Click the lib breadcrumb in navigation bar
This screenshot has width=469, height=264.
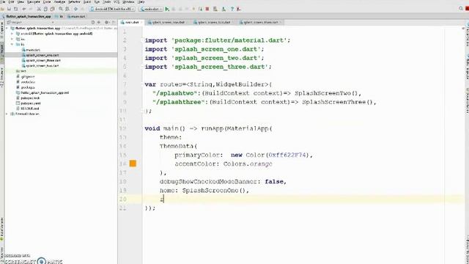pyautogui.click(x=59, y=16)
